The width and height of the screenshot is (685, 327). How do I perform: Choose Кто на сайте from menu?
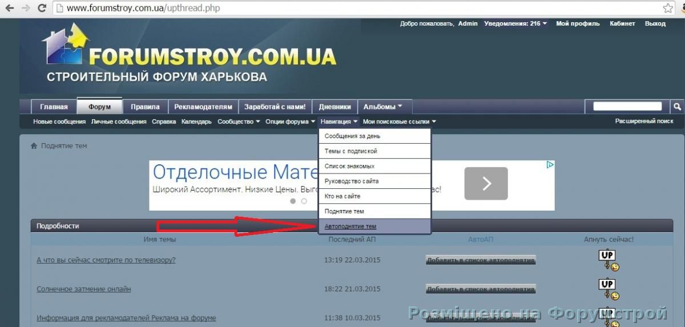pos(342,196)
